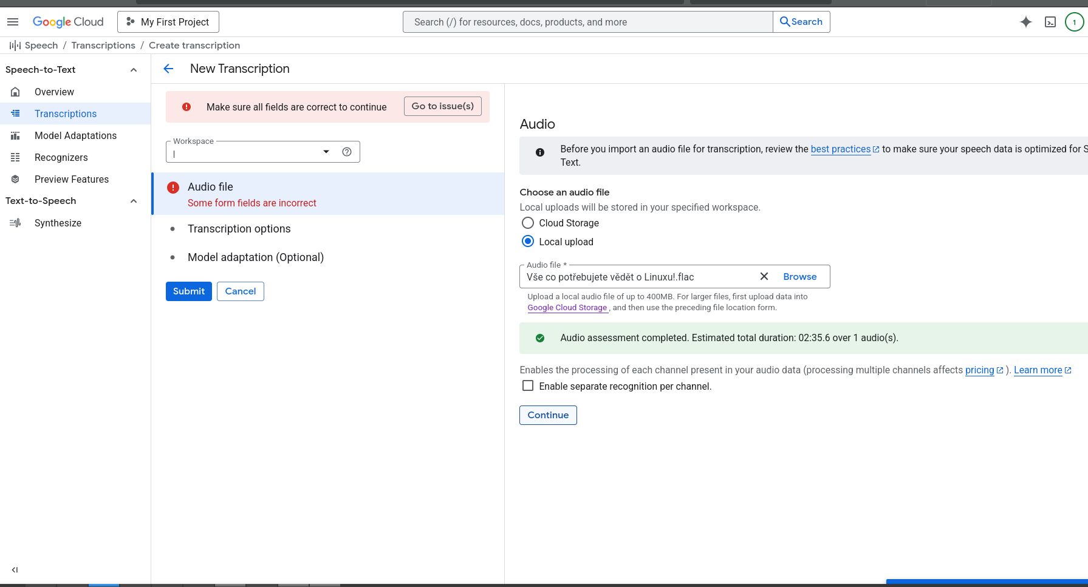Open the My First Project selector

coord(168,22)
